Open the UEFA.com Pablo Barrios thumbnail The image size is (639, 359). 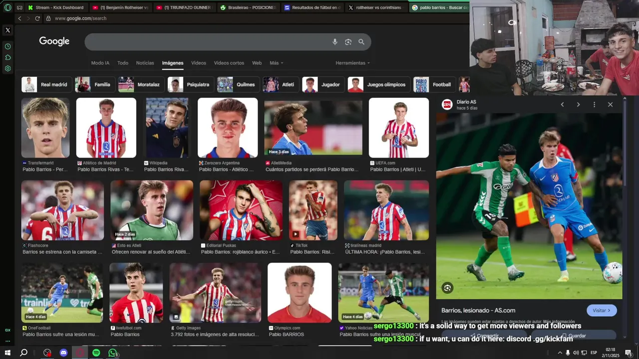(x=399, y=128)
